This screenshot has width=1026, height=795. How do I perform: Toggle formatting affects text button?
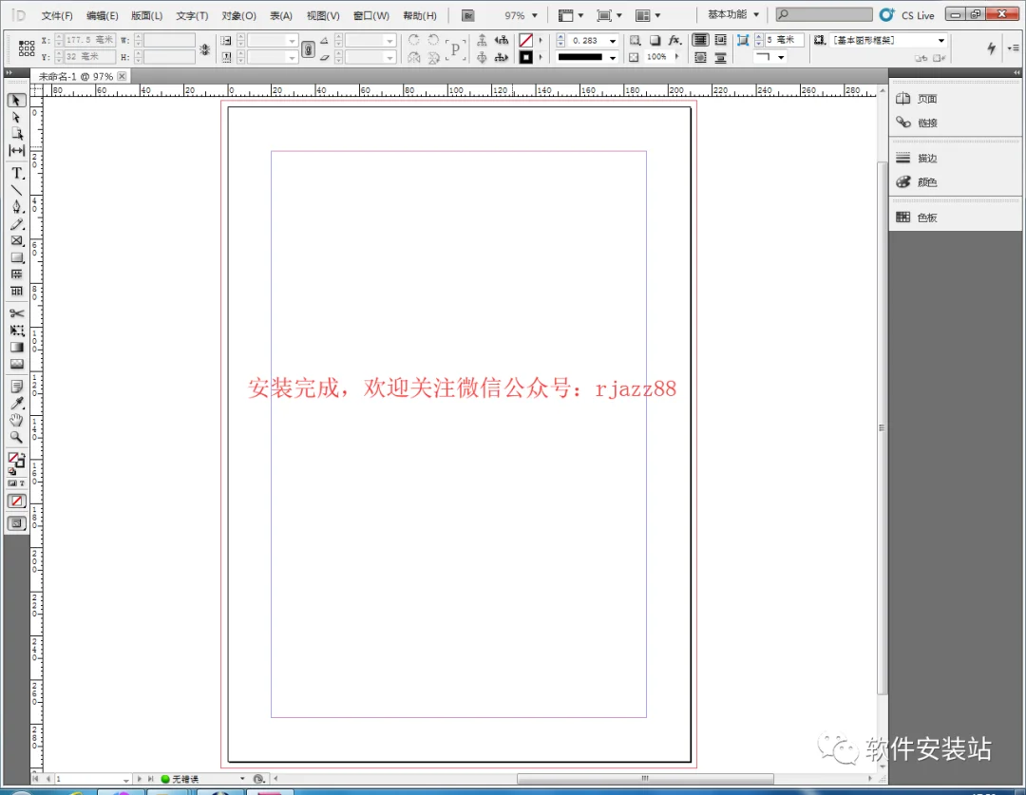22,483
